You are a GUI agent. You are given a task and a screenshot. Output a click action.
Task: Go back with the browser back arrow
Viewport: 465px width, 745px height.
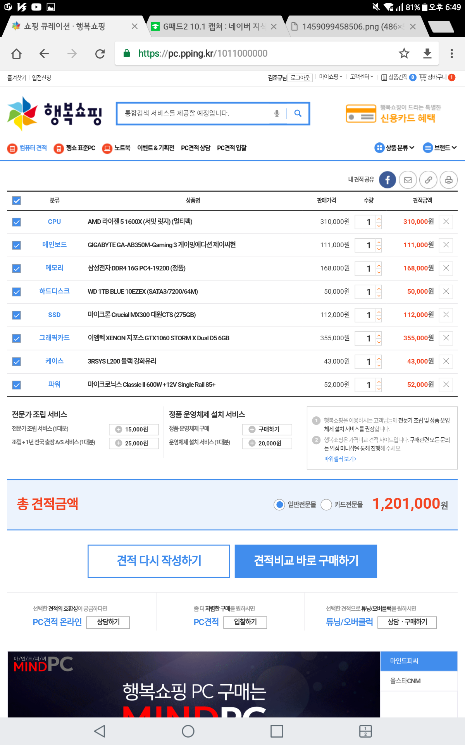click(x=44, y=54)
